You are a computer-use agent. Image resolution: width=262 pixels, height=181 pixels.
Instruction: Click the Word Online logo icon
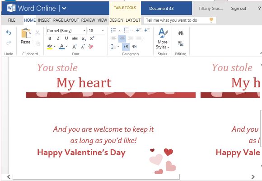click(x=11, y=8)
